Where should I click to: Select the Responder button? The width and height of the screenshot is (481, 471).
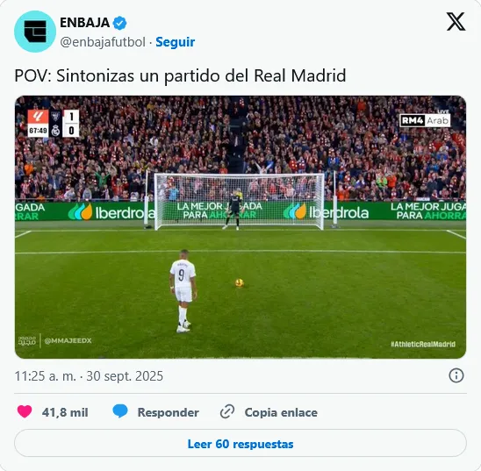(x=169, y=412)
